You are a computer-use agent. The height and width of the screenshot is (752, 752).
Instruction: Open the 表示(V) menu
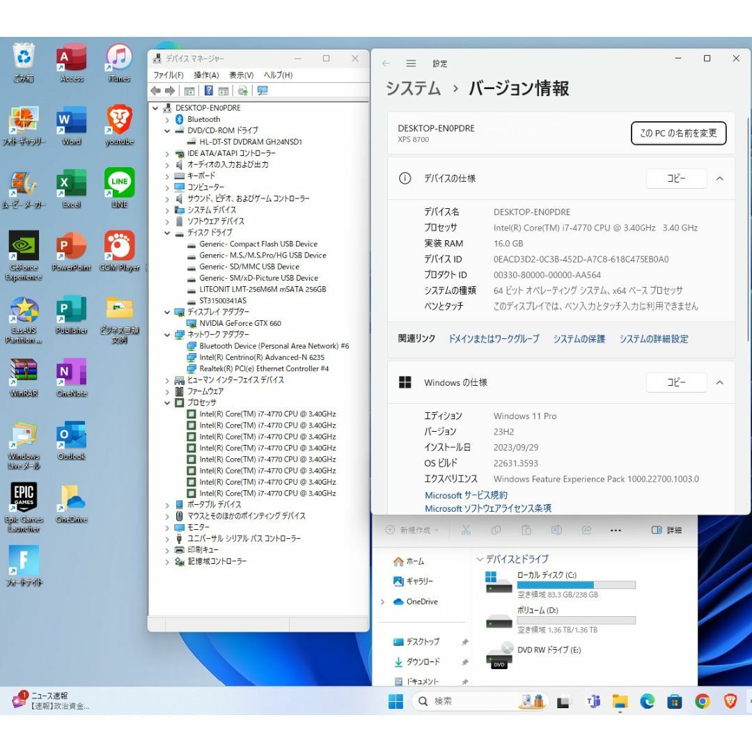coord(241,75)
